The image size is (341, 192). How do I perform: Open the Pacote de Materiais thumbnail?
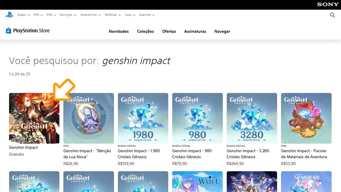click(306, 118)
